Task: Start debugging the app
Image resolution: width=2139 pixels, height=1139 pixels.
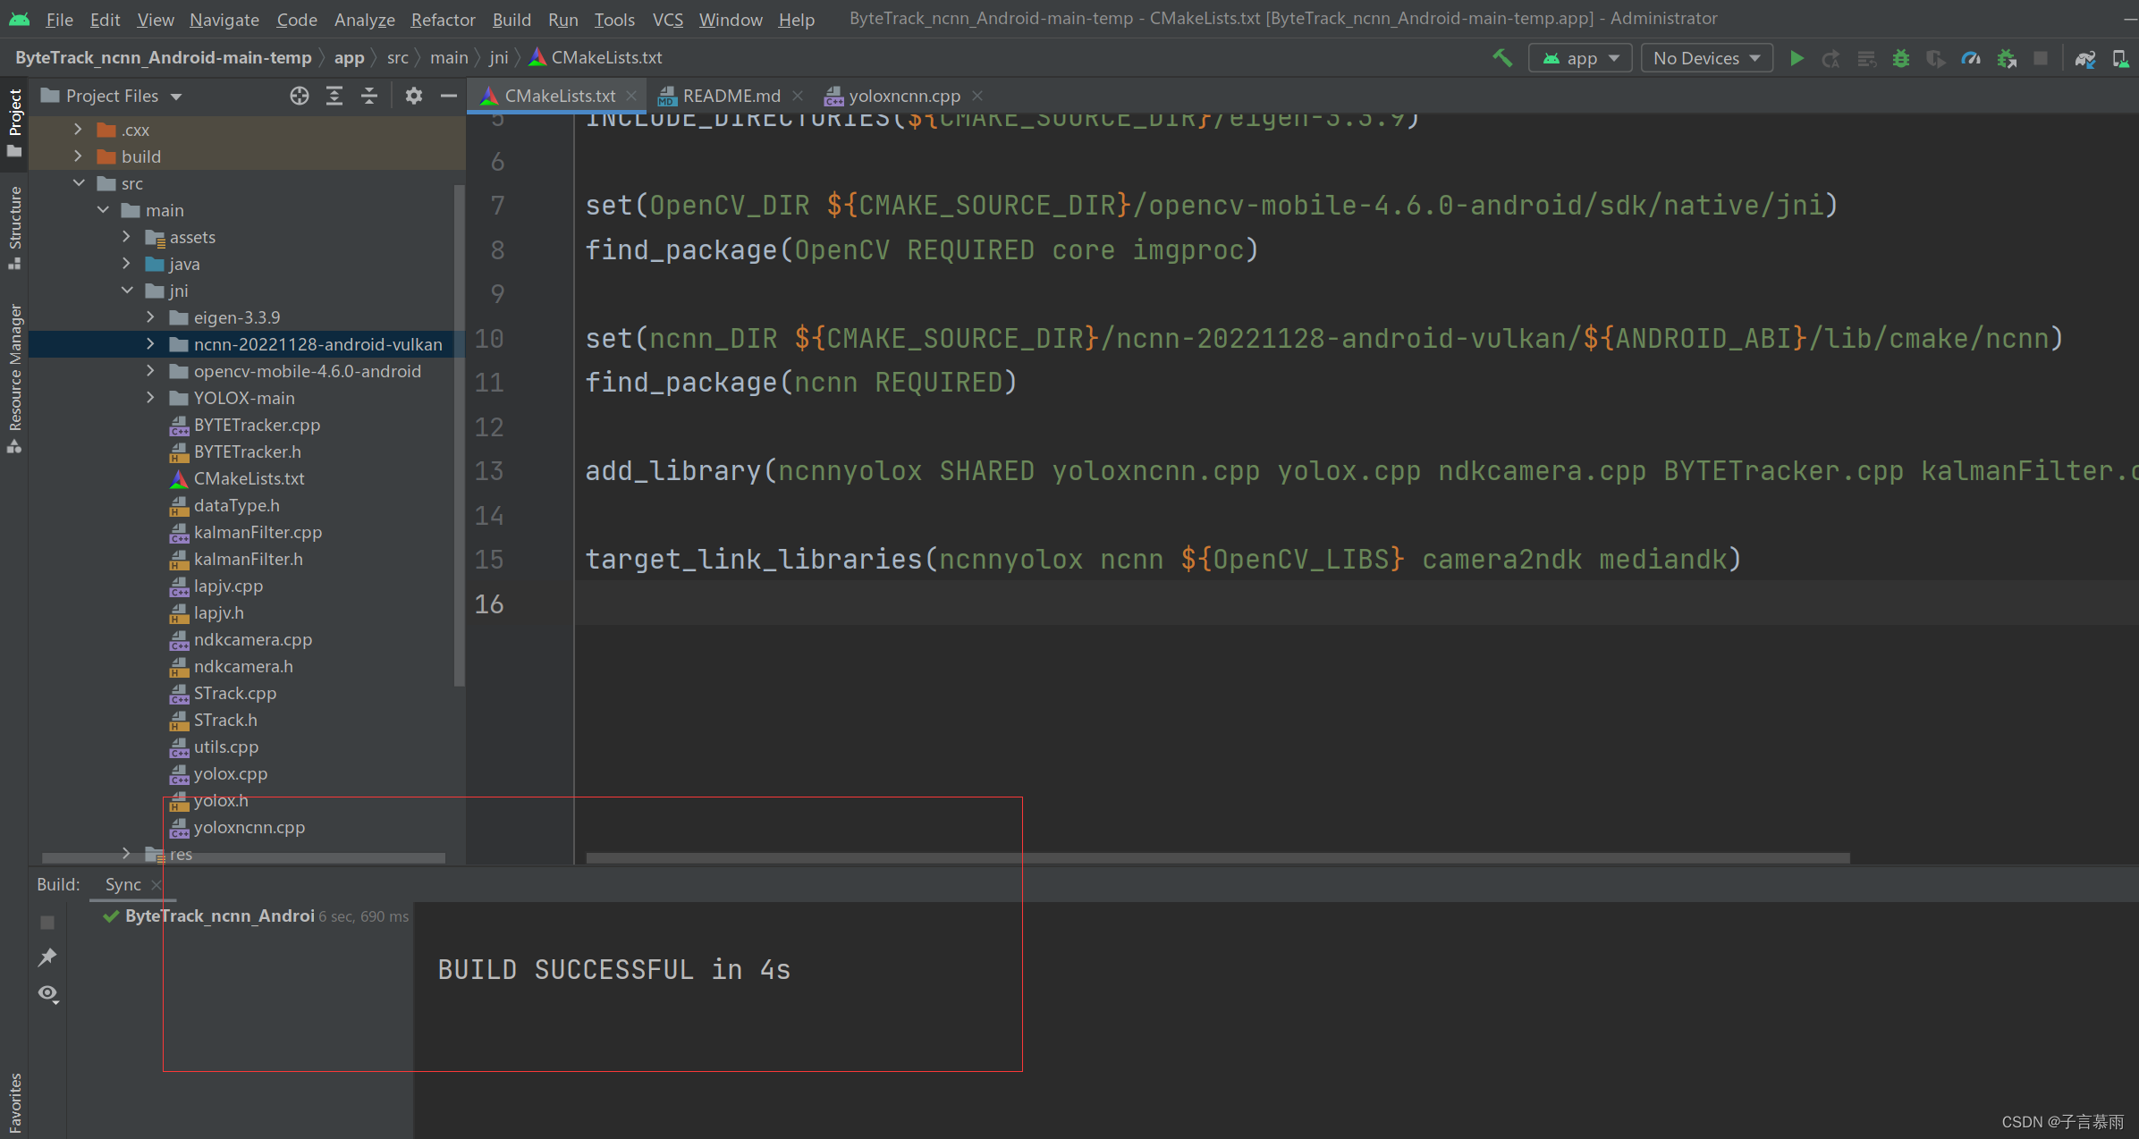Action: pyautogui.click(x=1901, y=58)
